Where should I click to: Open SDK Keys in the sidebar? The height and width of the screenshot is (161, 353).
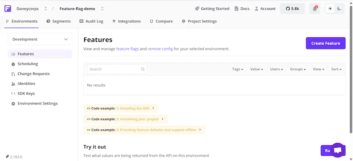tap(40, 94)
